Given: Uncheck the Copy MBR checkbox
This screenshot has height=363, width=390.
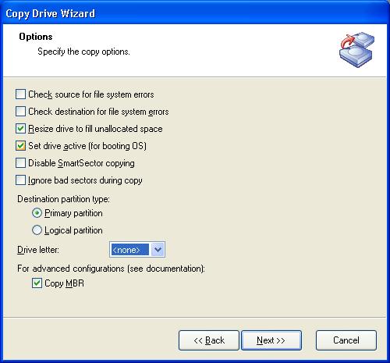Looking at the screenshot, I should (x=37, y=283).
